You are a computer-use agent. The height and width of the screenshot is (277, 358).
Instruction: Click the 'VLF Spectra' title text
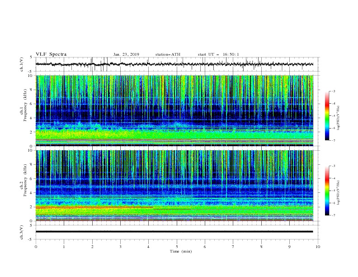tap(51, 54)
